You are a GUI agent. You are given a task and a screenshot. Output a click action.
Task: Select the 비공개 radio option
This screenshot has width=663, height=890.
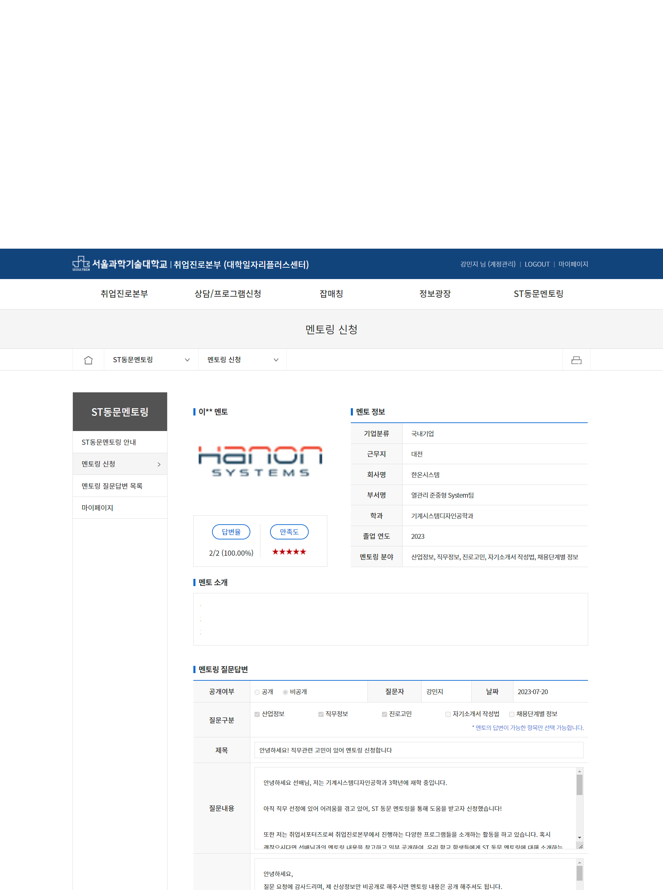pyautogui.click(x=285, y=692)
